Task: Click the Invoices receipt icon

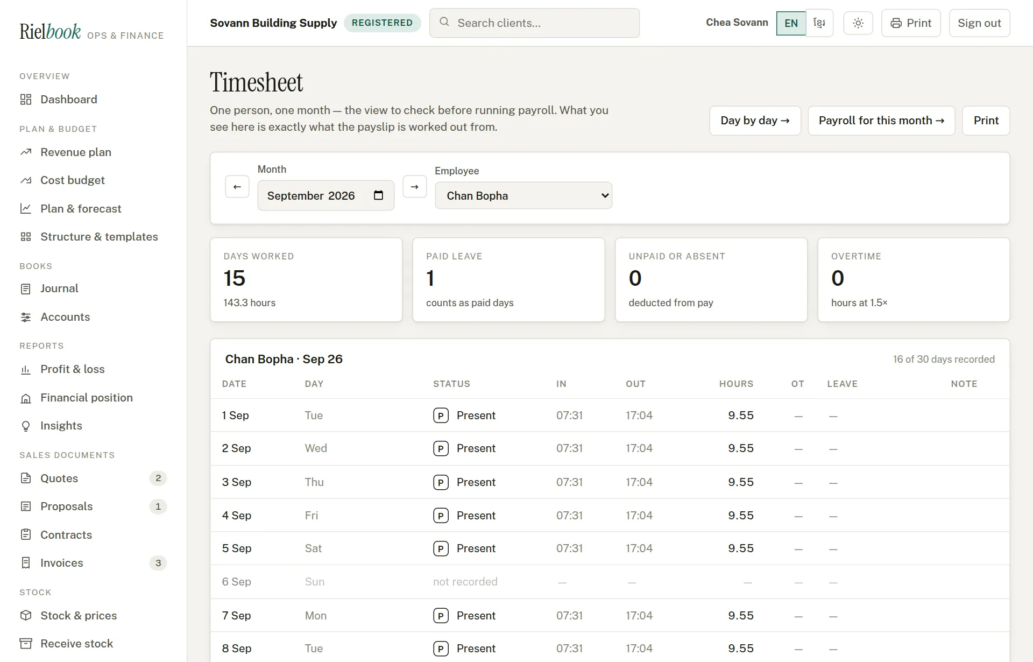Action: 26,563
